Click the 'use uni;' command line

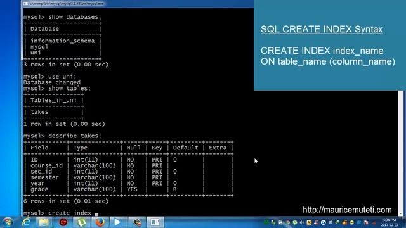[50, 77]
